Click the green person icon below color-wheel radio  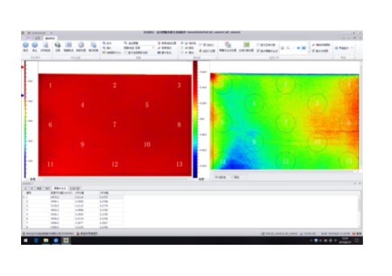coord(200,51)
